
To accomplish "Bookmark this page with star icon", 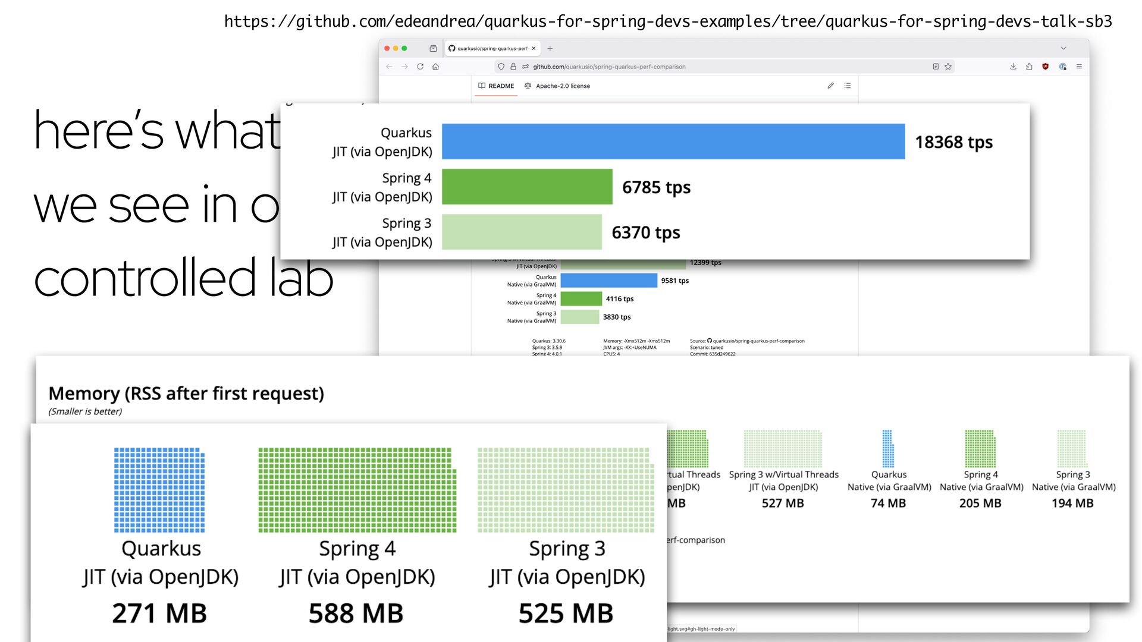I will click(x=948, y=67).
